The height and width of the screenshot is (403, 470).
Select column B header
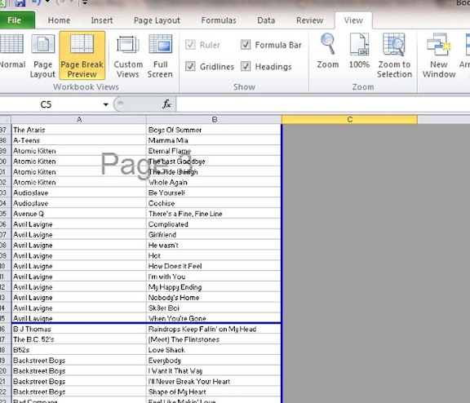click(x=215, y=120)
